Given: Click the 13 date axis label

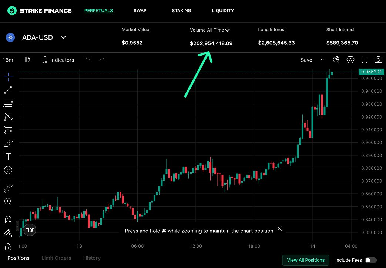Looking at the screenshot, I should click(79, 246).
